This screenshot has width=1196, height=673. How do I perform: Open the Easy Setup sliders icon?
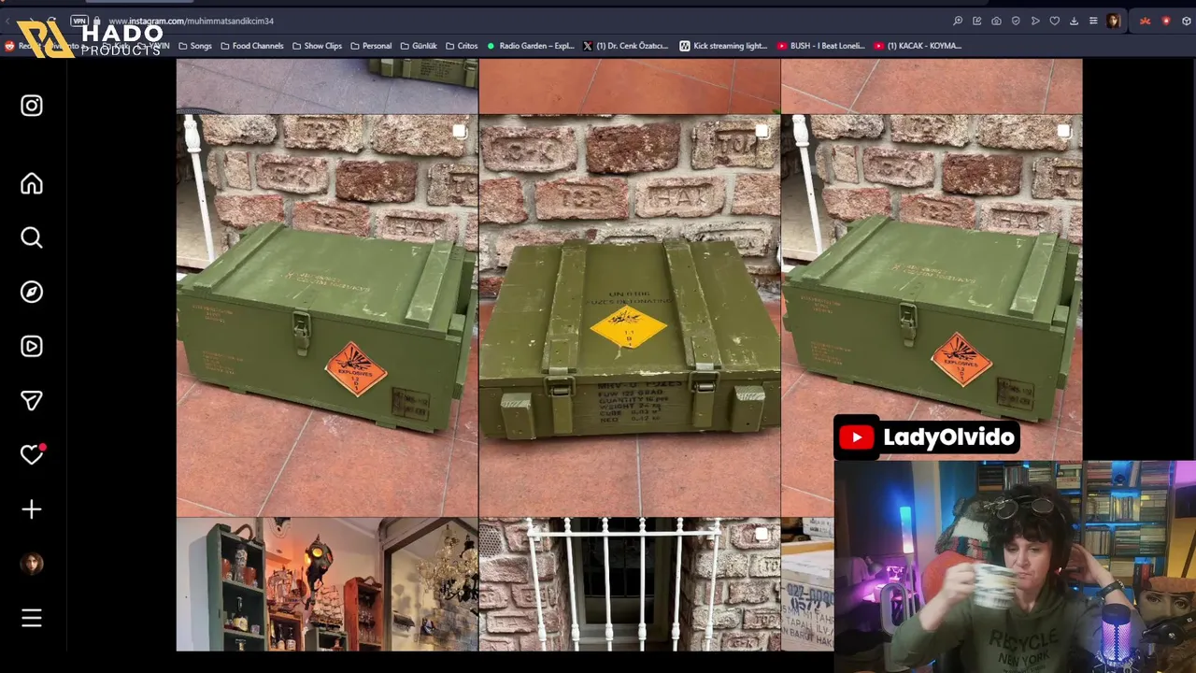coord(1093,21)
